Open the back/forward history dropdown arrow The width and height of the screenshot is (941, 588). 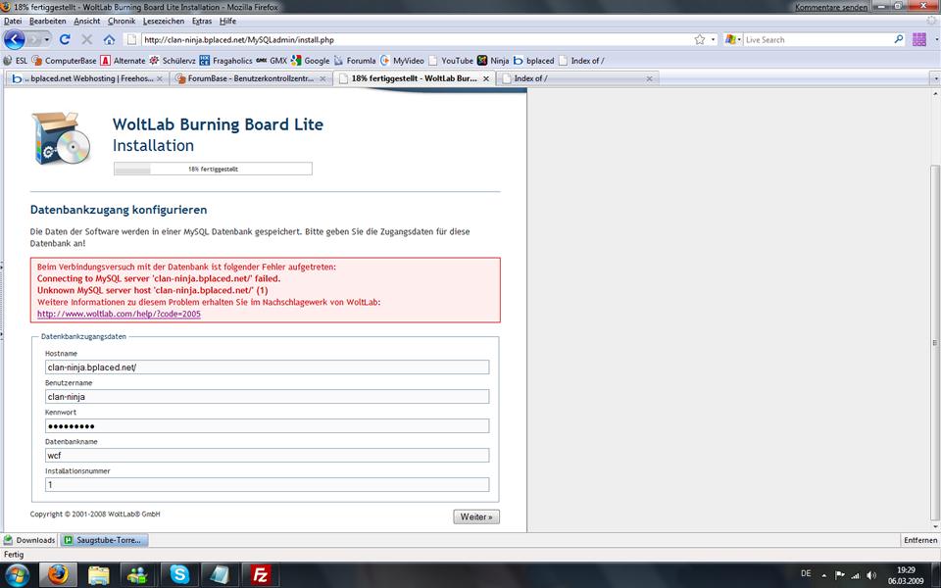click(x=47, y=39)
